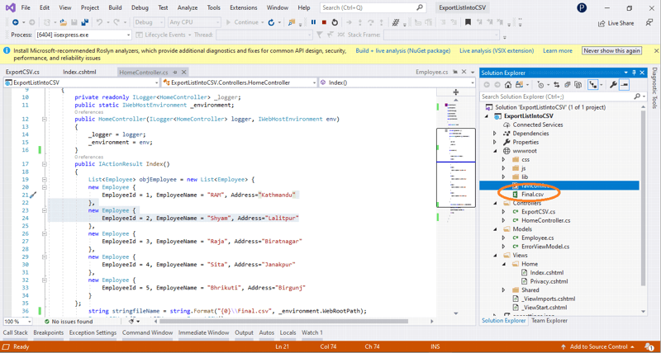Click the Break All (pause) debug icon
661x353 pixels.
point(313,22)
